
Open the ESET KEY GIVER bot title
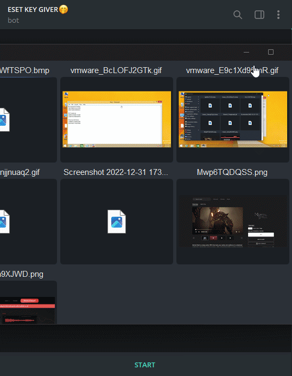37,10
